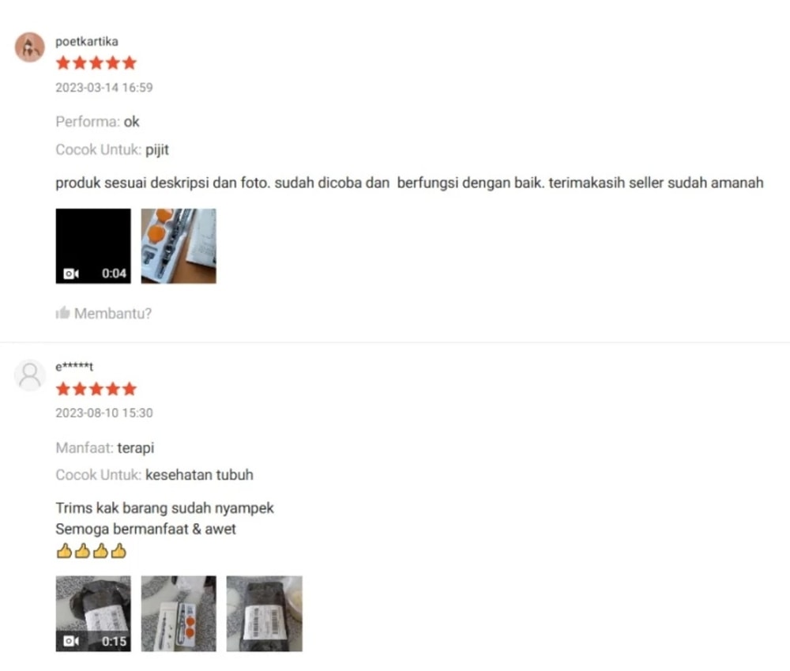Play the 0:15 package video
The image size is (790, 671).
pyautogui.click(x=93, y=613)
